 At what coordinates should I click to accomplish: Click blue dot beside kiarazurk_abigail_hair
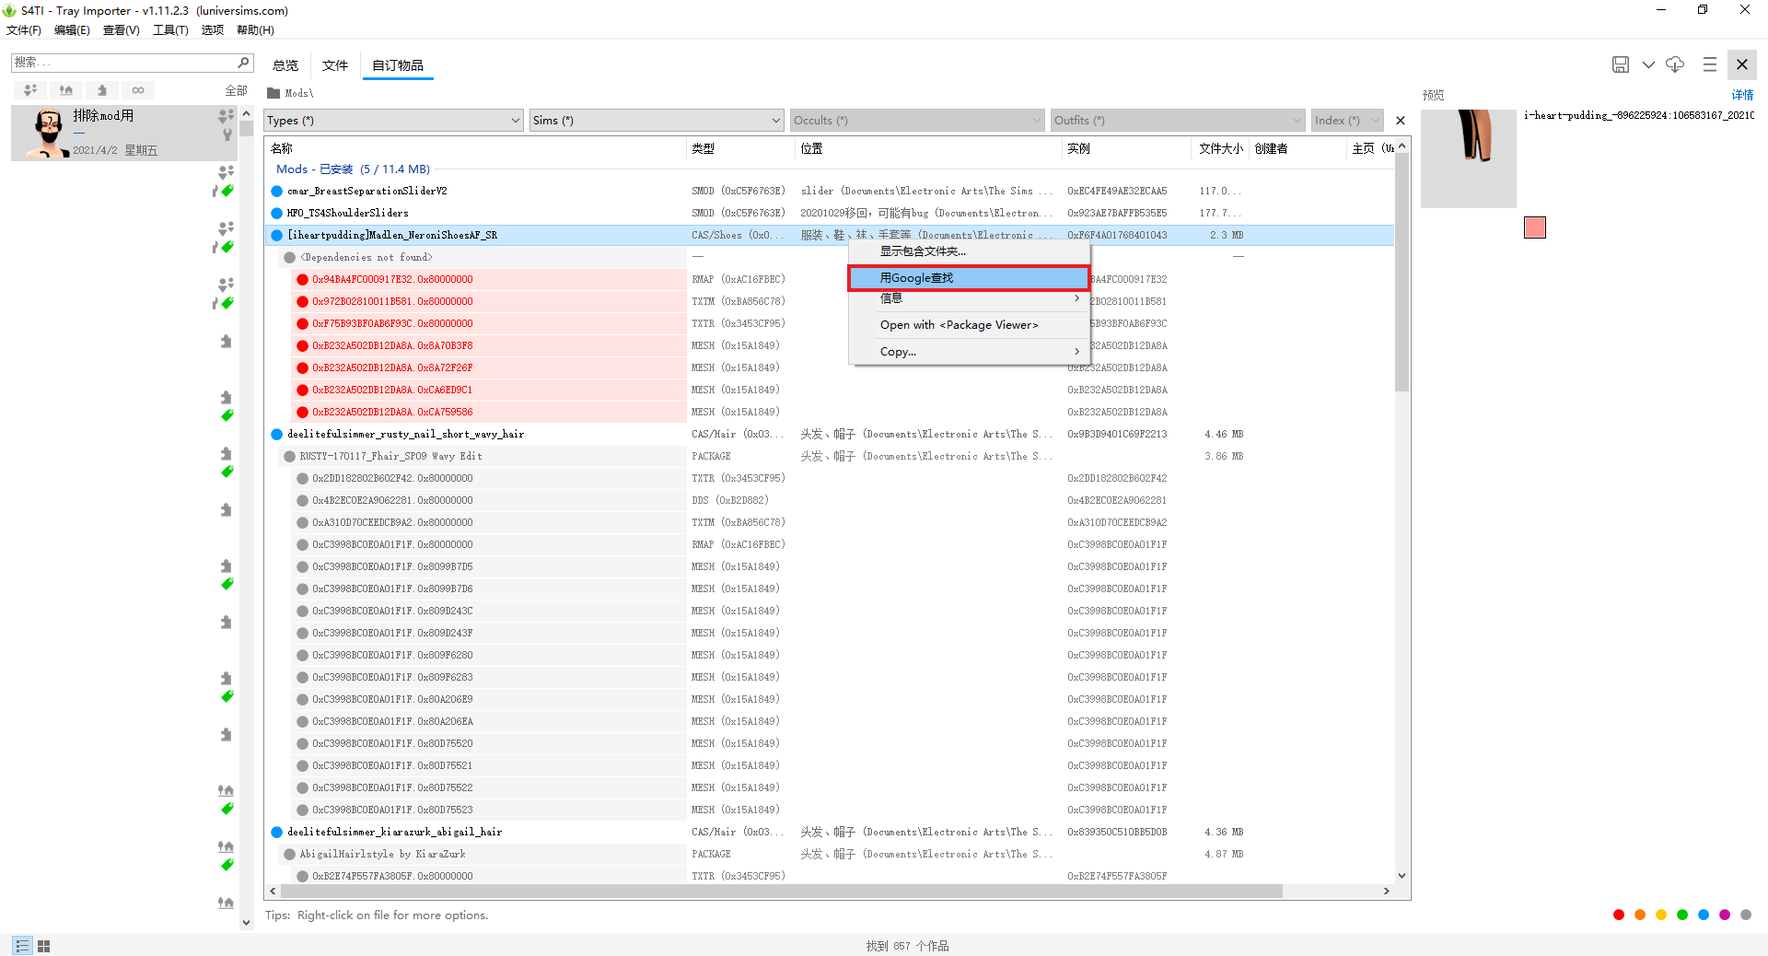pos(276,833)
